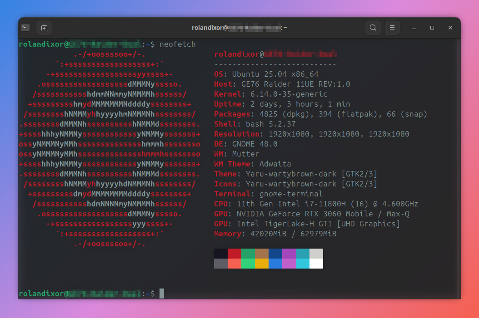Open the hamburger menu

[392, 28]
